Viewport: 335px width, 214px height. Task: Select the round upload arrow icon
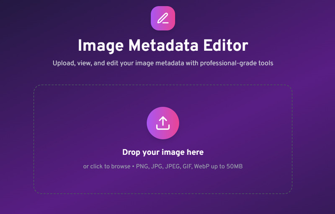(x=163, y=123)
